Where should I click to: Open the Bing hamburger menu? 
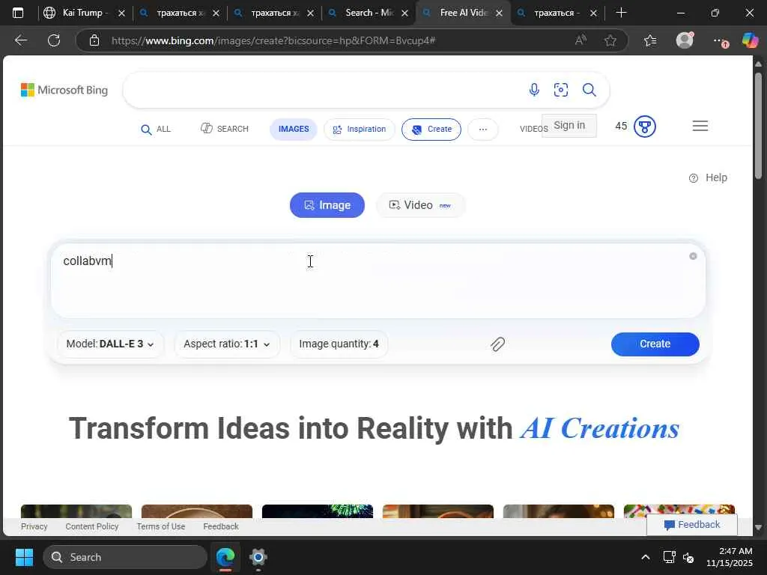pos(700,126)
